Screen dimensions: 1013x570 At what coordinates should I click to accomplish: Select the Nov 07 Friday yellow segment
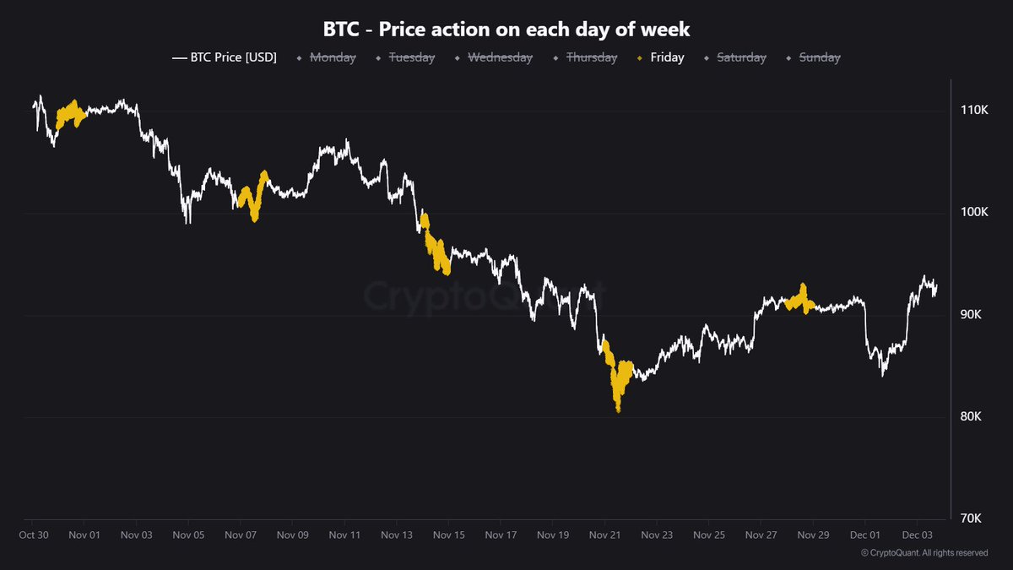click(253, 200)
